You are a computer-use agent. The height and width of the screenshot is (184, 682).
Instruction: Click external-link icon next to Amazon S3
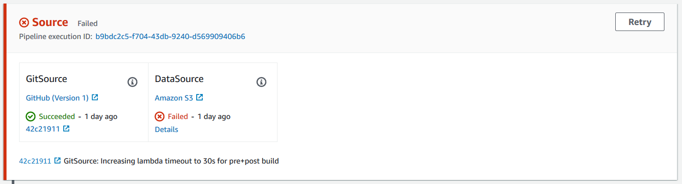tap(199, 97)
